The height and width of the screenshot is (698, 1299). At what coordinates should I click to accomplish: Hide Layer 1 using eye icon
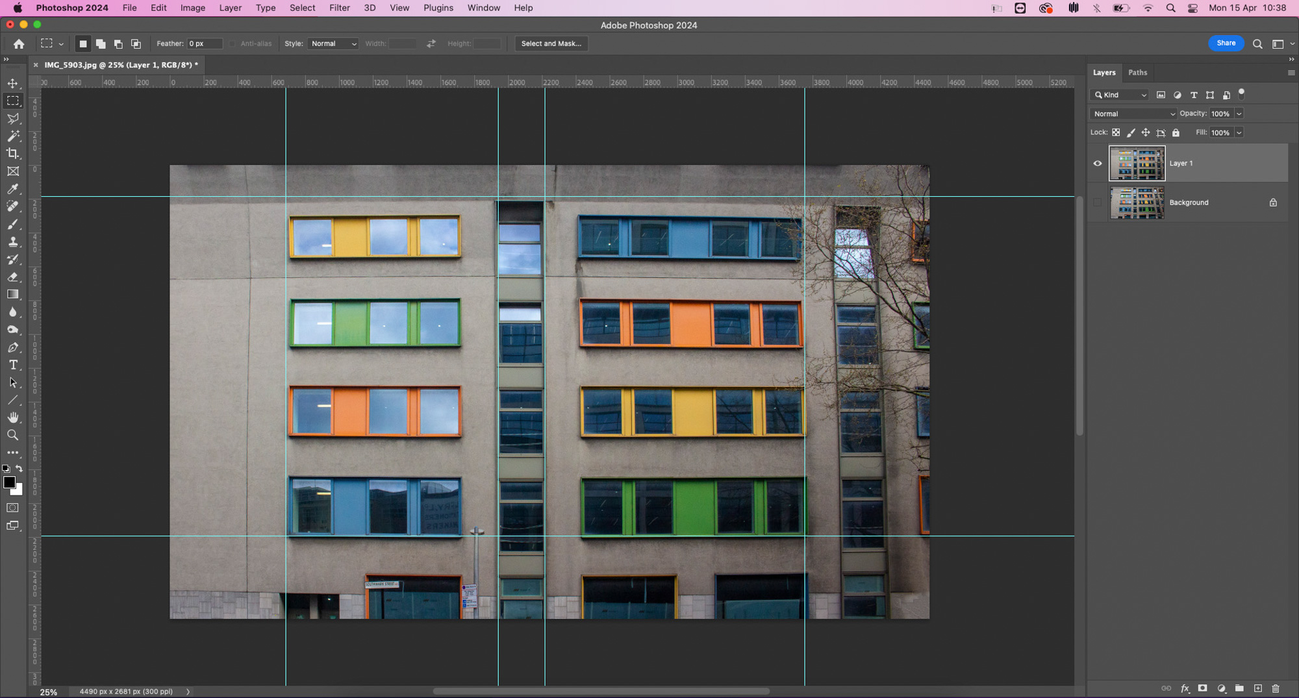1098,164
